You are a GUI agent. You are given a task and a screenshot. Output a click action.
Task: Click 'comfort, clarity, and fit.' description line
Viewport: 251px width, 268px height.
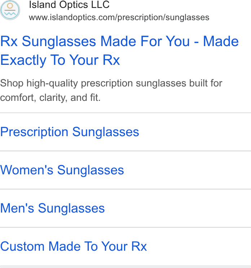[50, 98]
